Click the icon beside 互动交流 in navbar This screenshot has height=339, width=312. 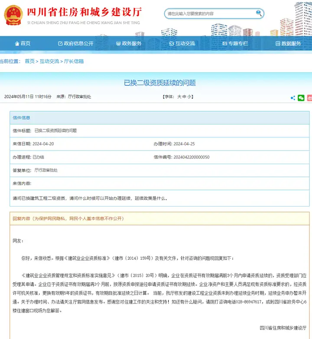click(172, 44)
